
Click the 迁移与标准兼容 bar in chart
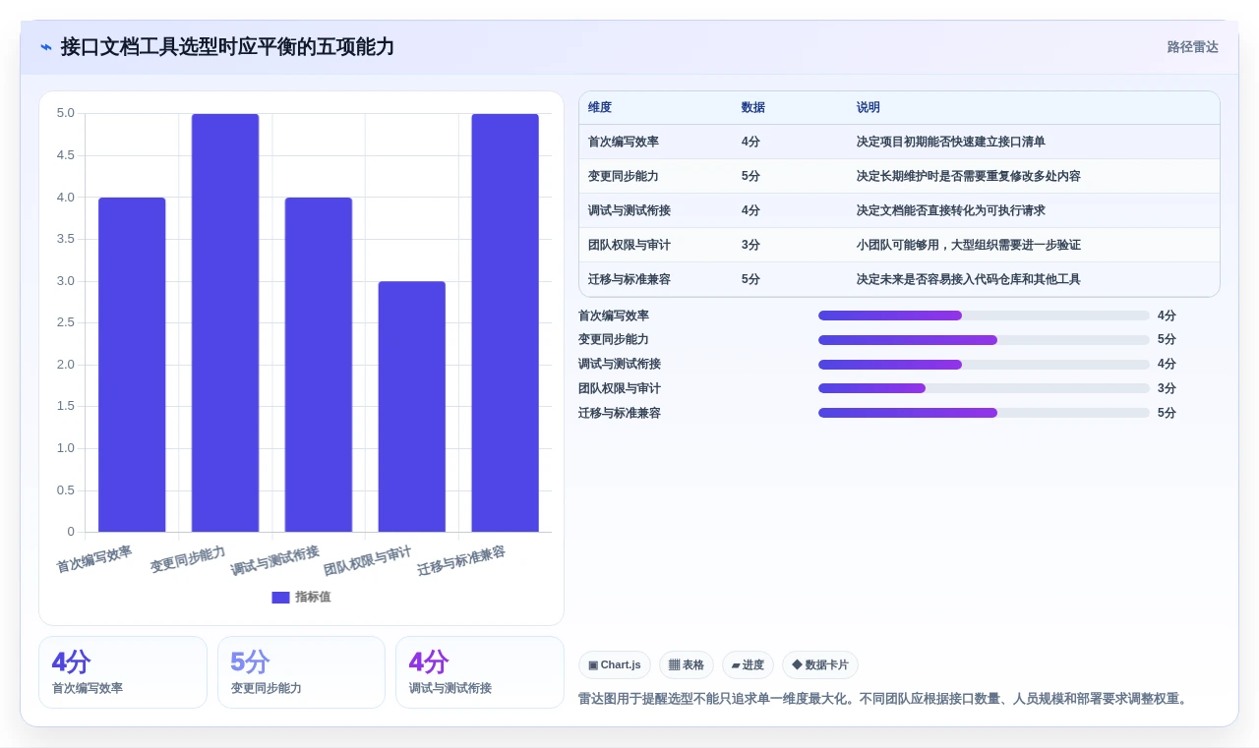click(x=505, y=322)
